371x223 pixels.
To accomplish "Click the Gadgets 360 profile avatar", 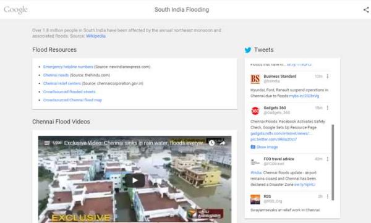I will point(255,111).
